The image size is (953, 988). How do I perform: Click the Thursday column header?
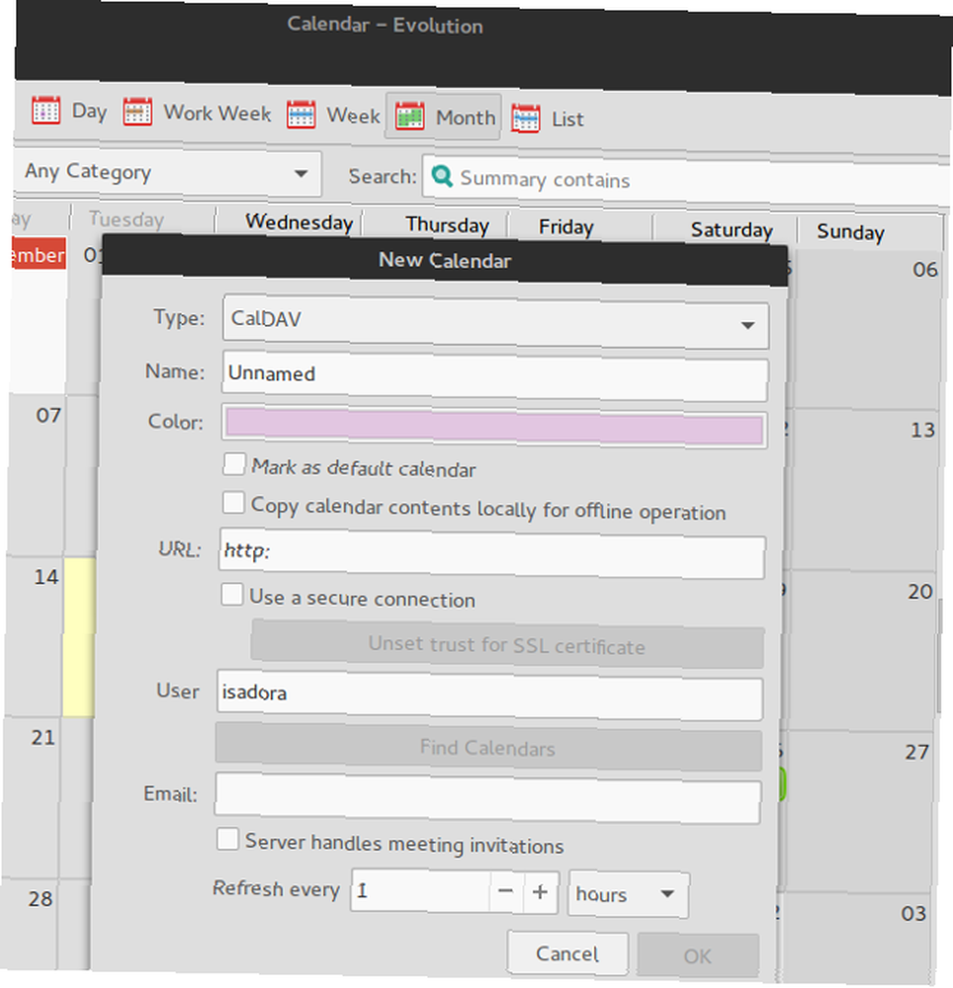click(448, 225)
